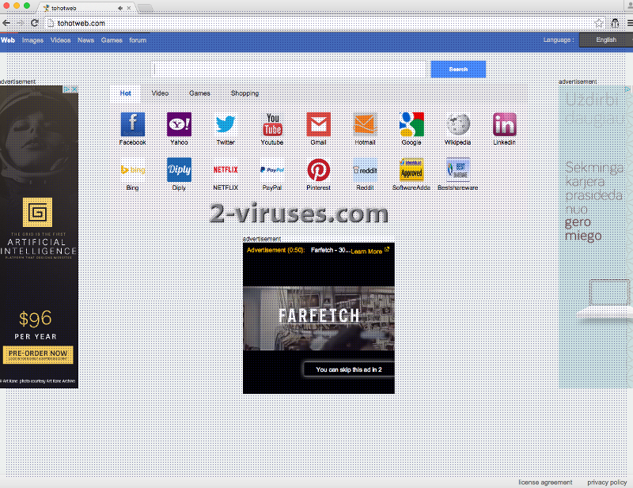Switch to the Shopping tab
Viewport: 633px width, 488px height.
(245, 93)
